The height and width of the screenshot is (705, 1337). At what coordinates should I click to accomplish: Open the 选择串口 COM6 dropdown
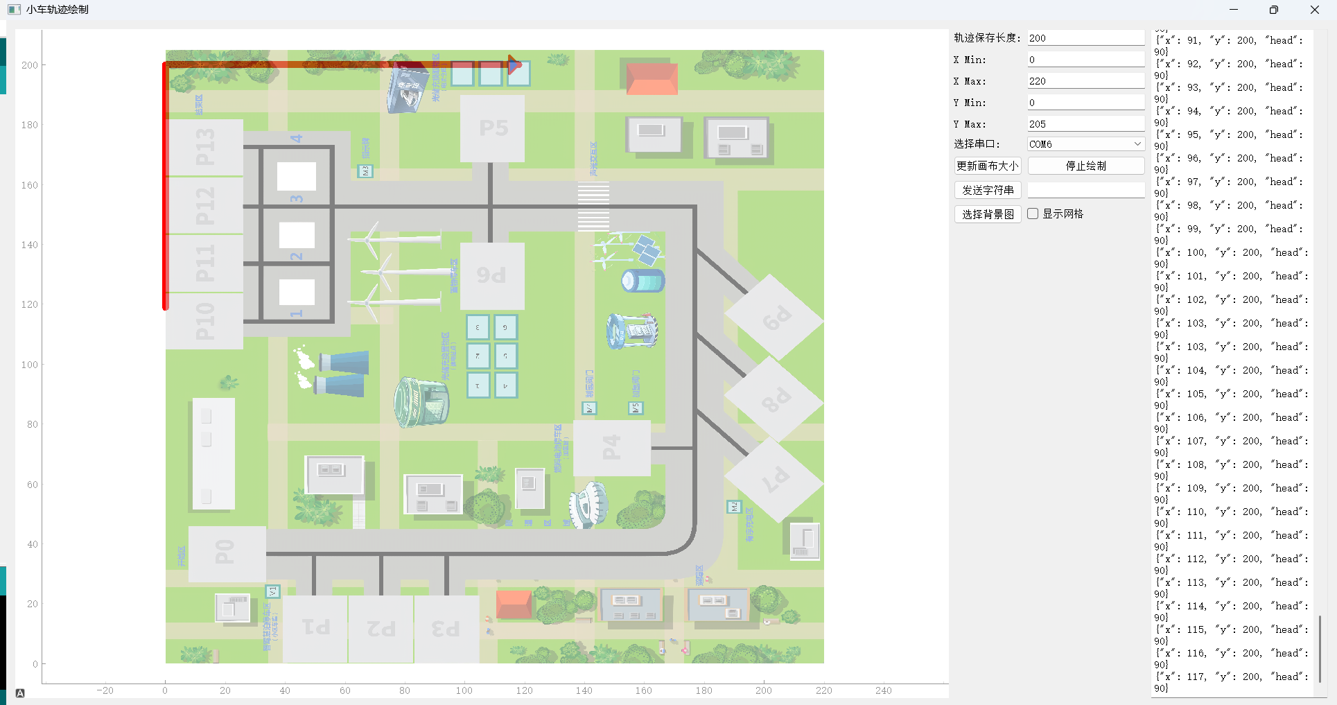coord(1085,144)
